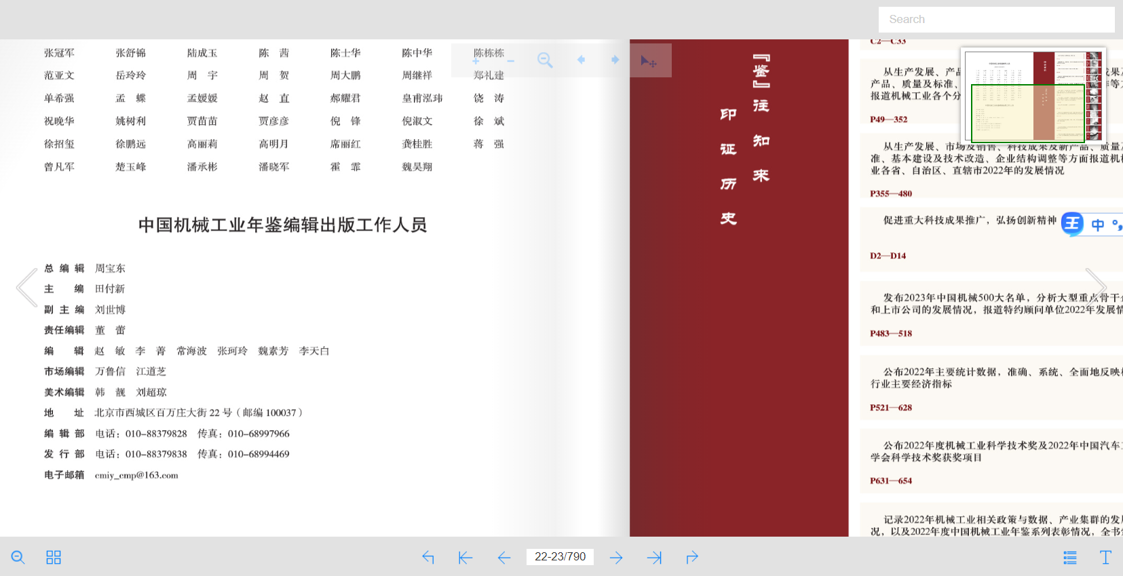The width and height of the screenshot is (1123, 576).
Task: Toggle the 中 Chinese input mode indicator
Action: tap(1098, 225)
